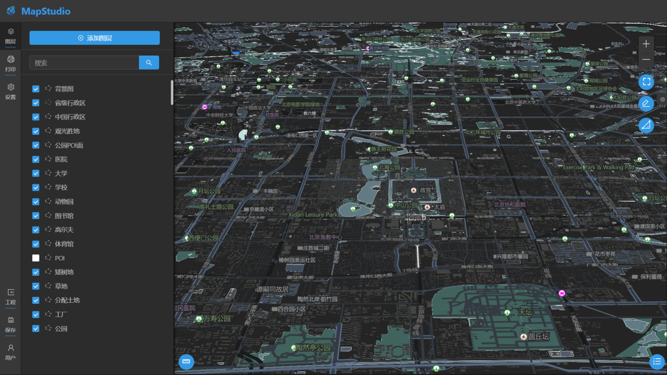667x375 pixels.
Task: Select the 矮树地 layer name
Action: [x=64, y=272]
